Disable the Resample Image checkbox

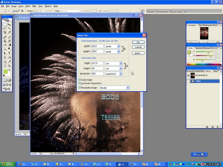[79, 88]
